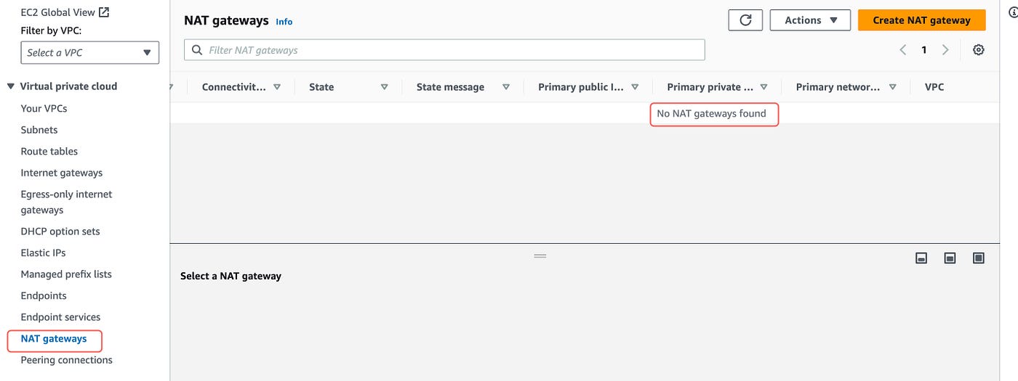The width and height of the screenshot is (1018, 381).
Task: Expand details panel to full screen
Action: [x=978, y=258]
